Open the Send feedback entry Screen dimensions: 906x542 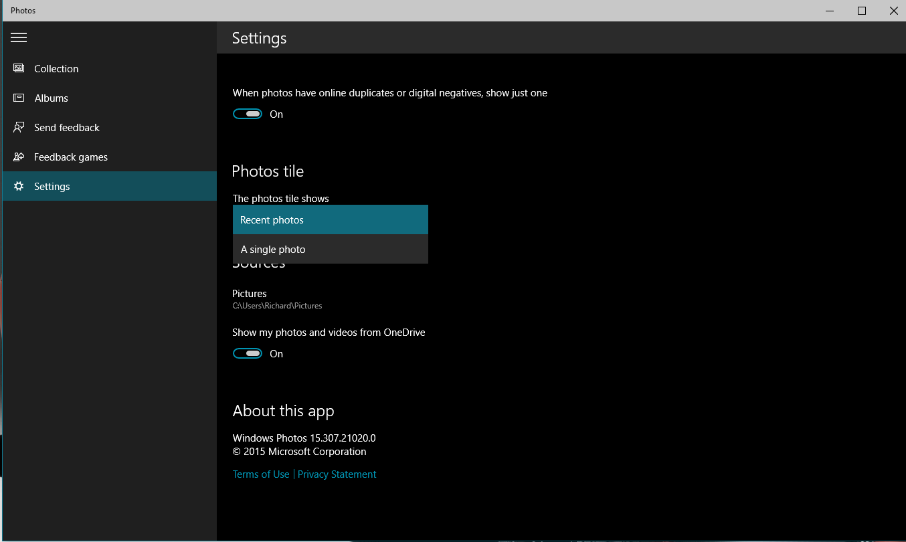pyautogui.click(x=67, y=127)
